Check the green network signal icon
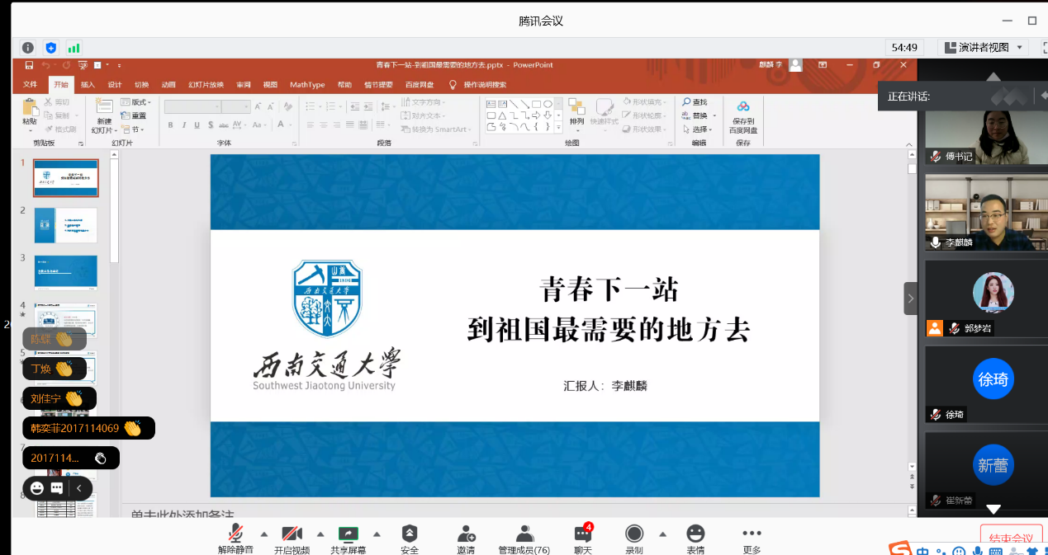The image size is (1048, 555). [74, 48]
